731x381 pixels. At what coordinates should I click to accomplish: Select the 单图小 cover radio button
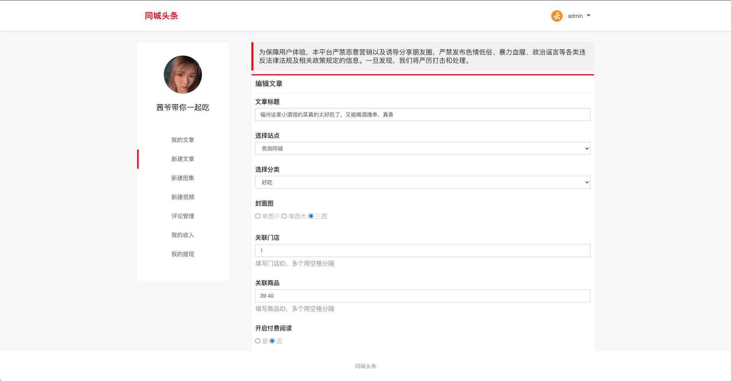click(258, 216)
